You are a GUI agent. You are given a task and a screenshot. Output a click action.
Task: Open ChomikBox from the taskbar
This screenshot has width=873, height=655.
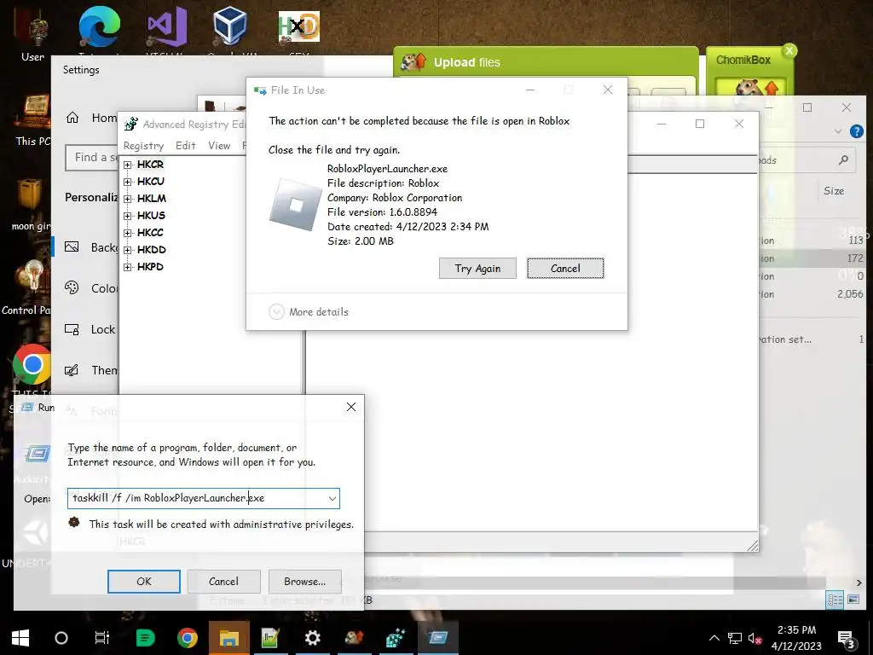click(354, 638)
